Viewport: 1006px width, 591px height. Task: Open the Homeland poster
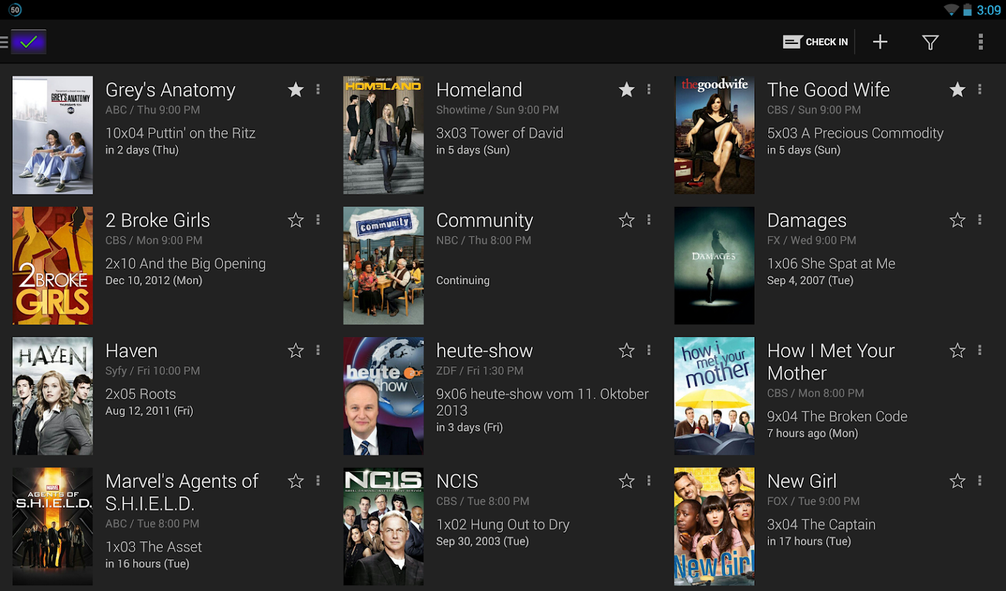coord(383,135)
